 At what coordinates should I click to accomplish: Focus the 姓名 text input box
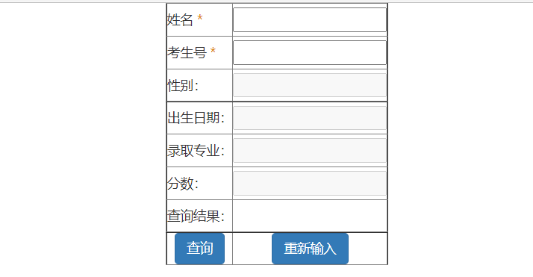tap(310, 19)
